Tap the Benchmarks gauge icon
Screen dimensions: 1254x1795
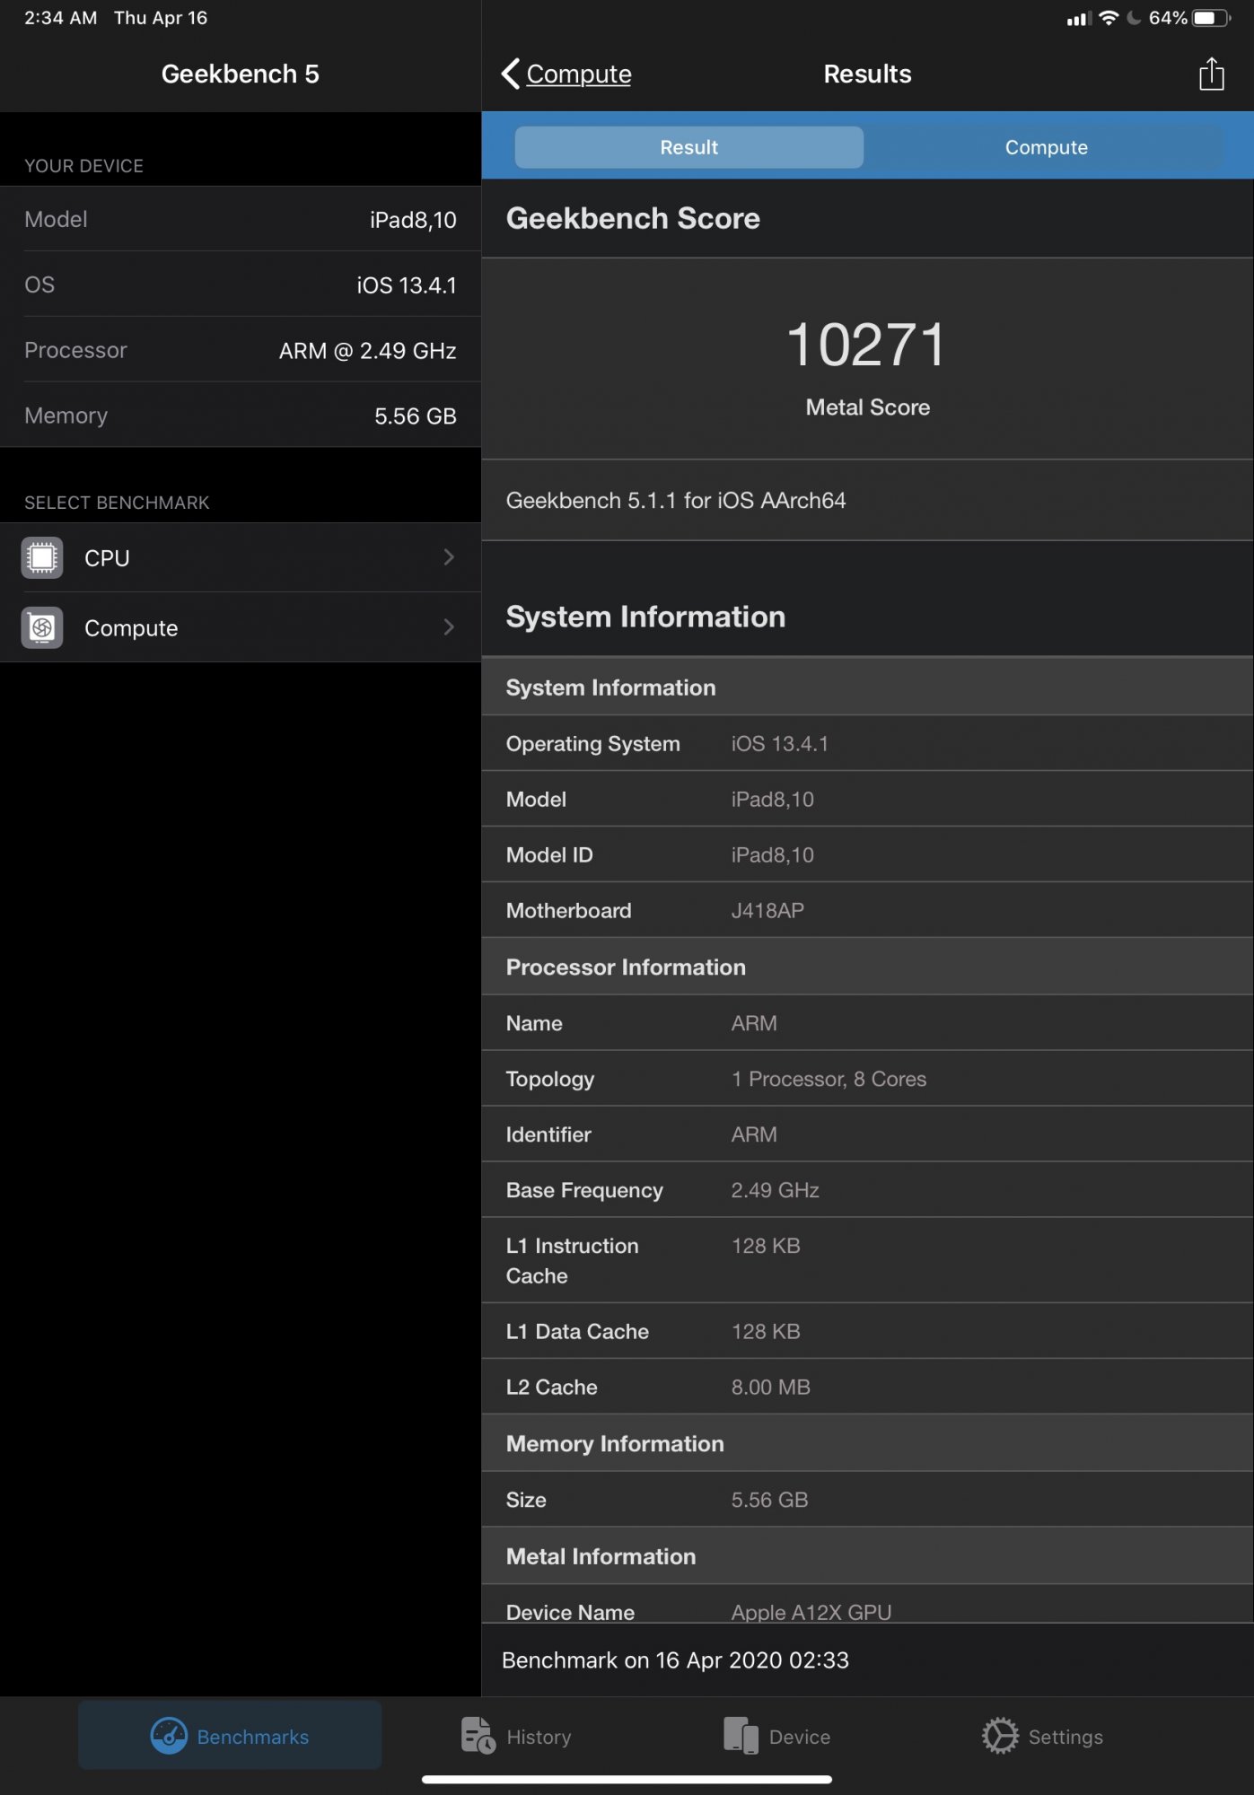point(169,1736)
